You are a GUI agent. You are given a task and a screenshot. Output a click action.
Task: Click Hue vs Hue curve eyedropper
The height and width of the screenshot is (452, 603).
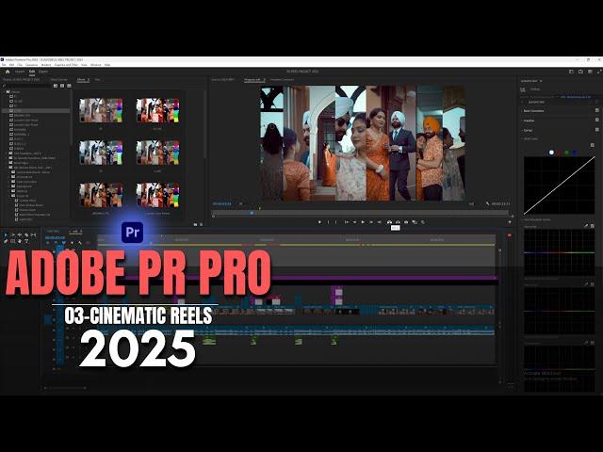point(586,284)
